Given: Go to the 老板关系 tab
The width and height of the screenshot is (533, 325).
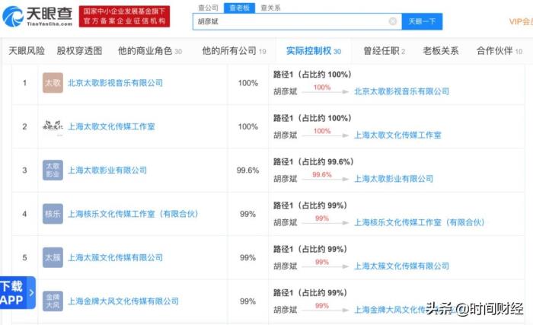Looking at the screenshot, I should [x=440, y=51].
